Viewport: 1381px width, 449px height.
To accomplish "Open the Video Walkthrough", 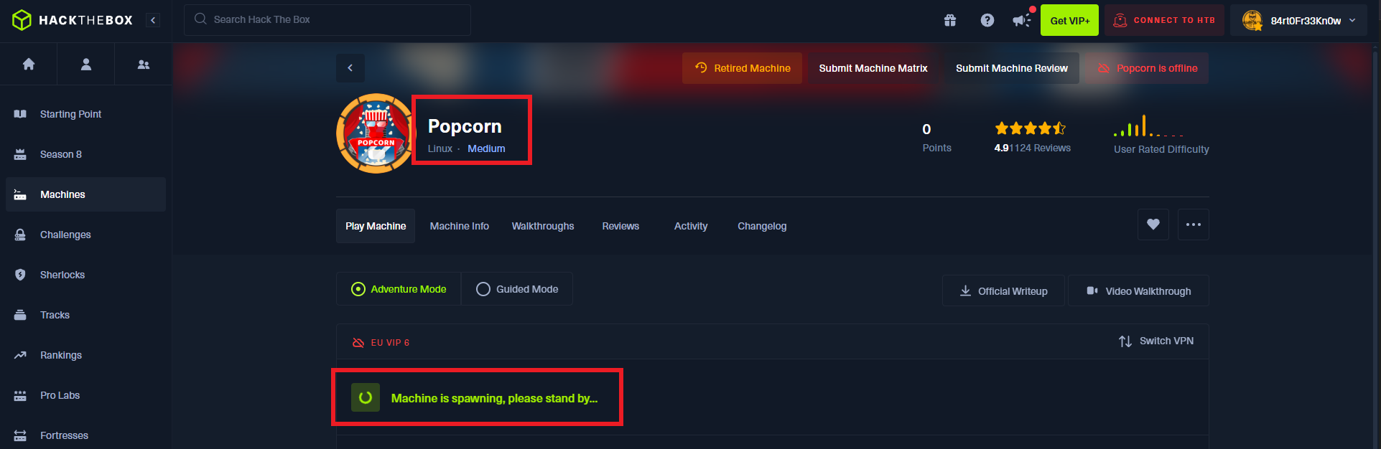I will (x=1138, y=290).
